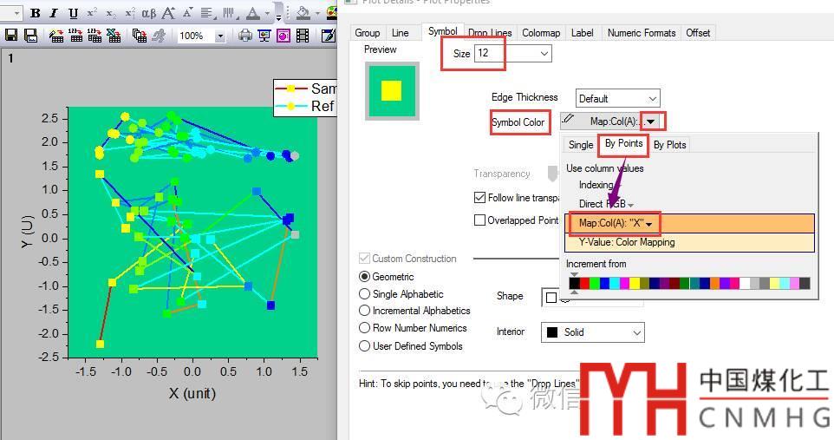The width and height of the screenshot is (834, 440).
Task: Choose Y-Value: Color Mapping option
Action: click(689, 242)
